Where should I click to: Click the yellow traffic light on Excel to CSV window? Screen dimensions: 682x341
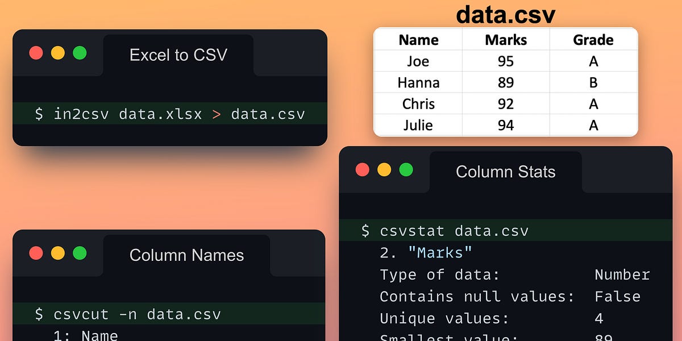[57, 52]
